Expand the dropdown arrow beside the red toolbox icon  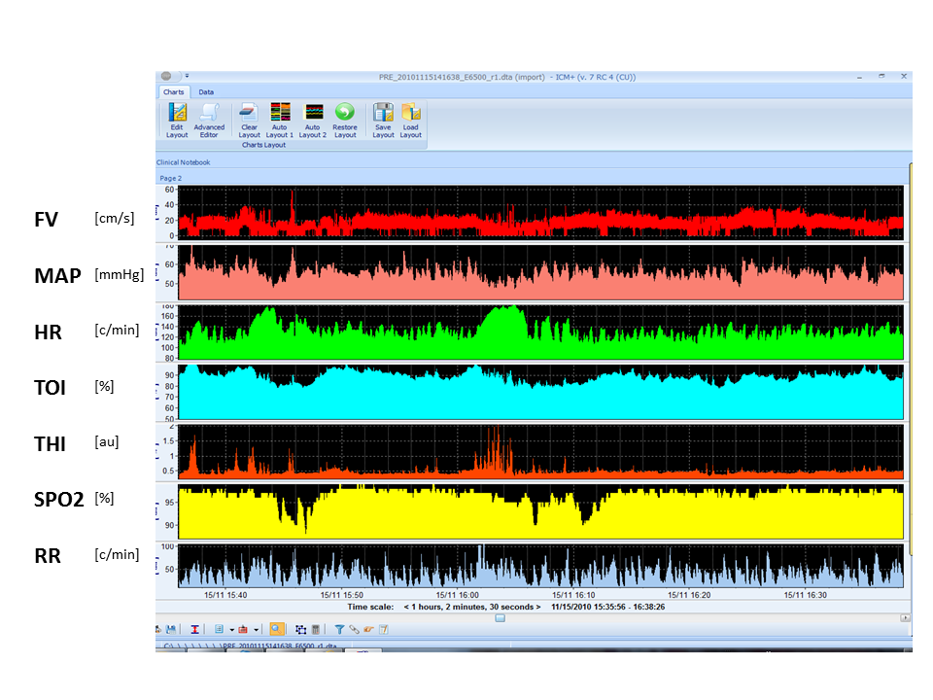(x=257, y=630)
